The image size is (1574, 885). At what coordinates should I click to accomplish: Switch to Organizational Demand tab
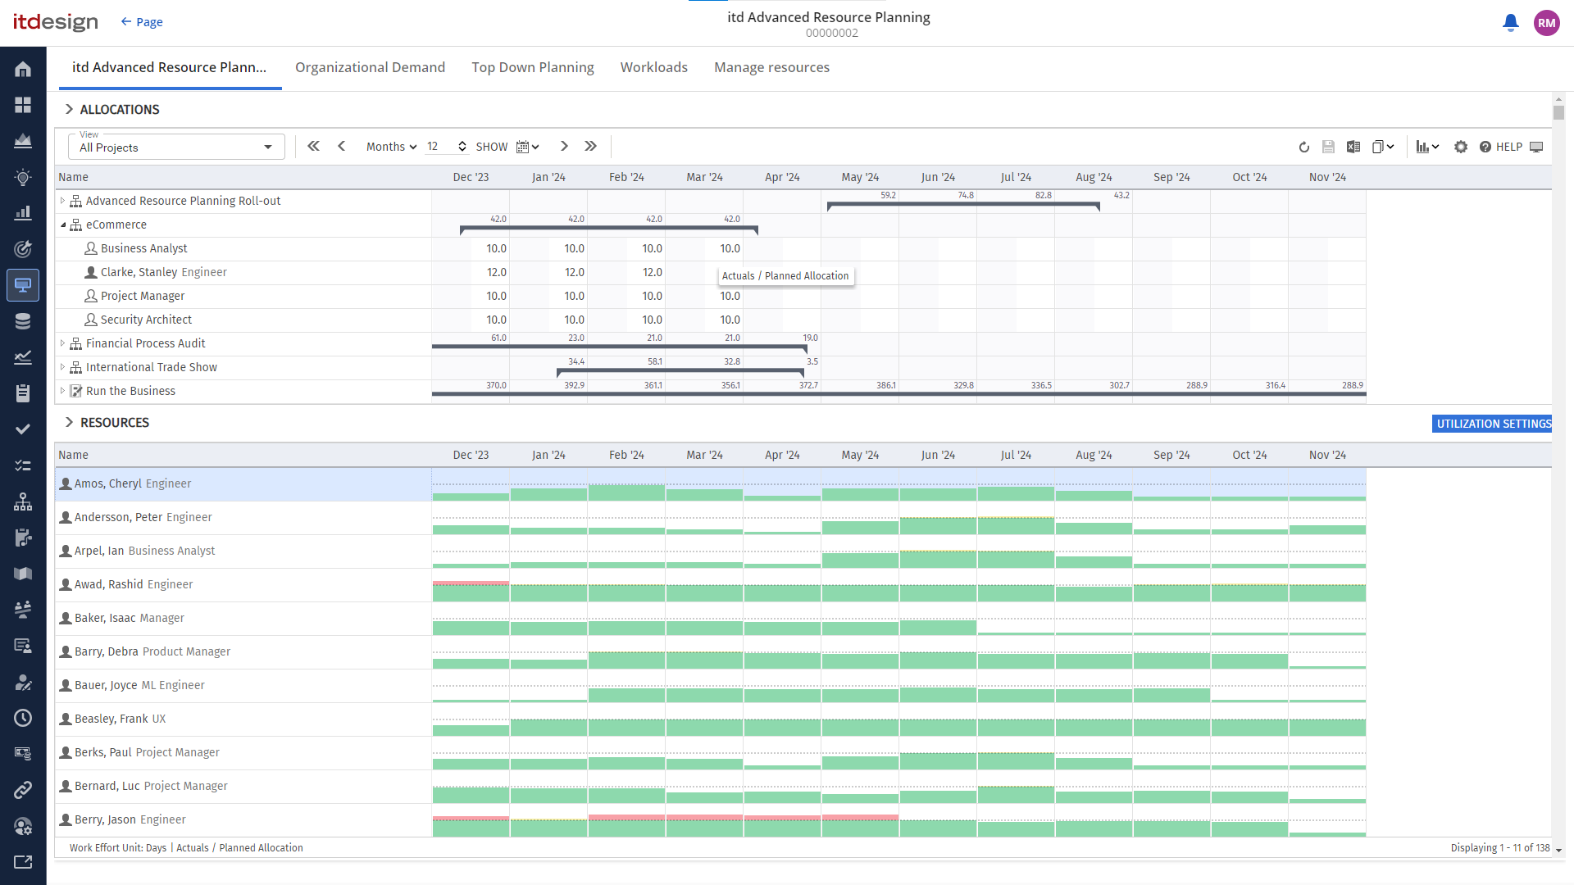pyautogui.click(x=370, y=67)
